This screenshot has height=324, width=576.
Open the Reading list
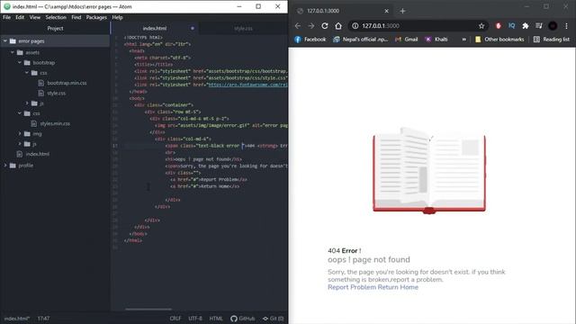[552, 40]
